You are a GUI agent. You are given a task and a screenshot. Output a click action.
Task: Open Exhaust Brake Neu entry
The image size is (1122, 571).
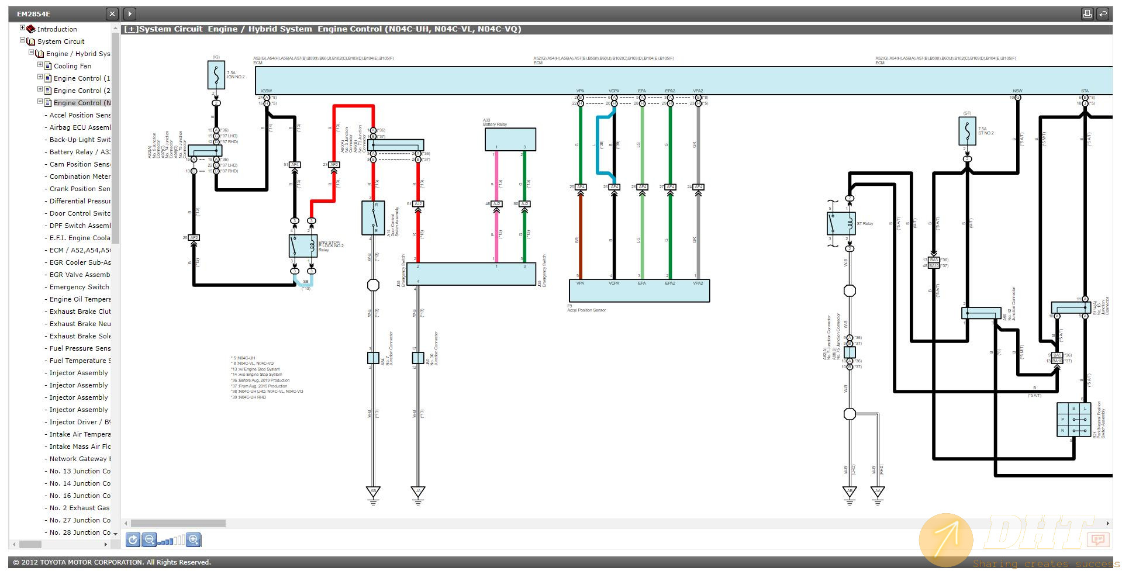pyautogui.click(x=80, y=324)
